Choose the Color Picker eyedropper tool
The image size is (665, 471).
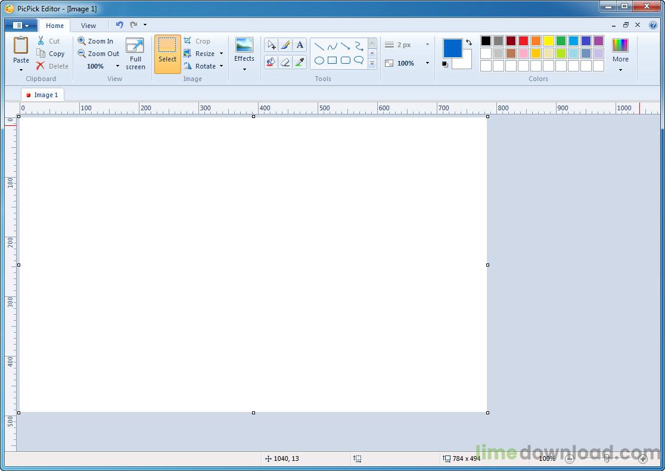pyautogui.click(x=300, y=62)
